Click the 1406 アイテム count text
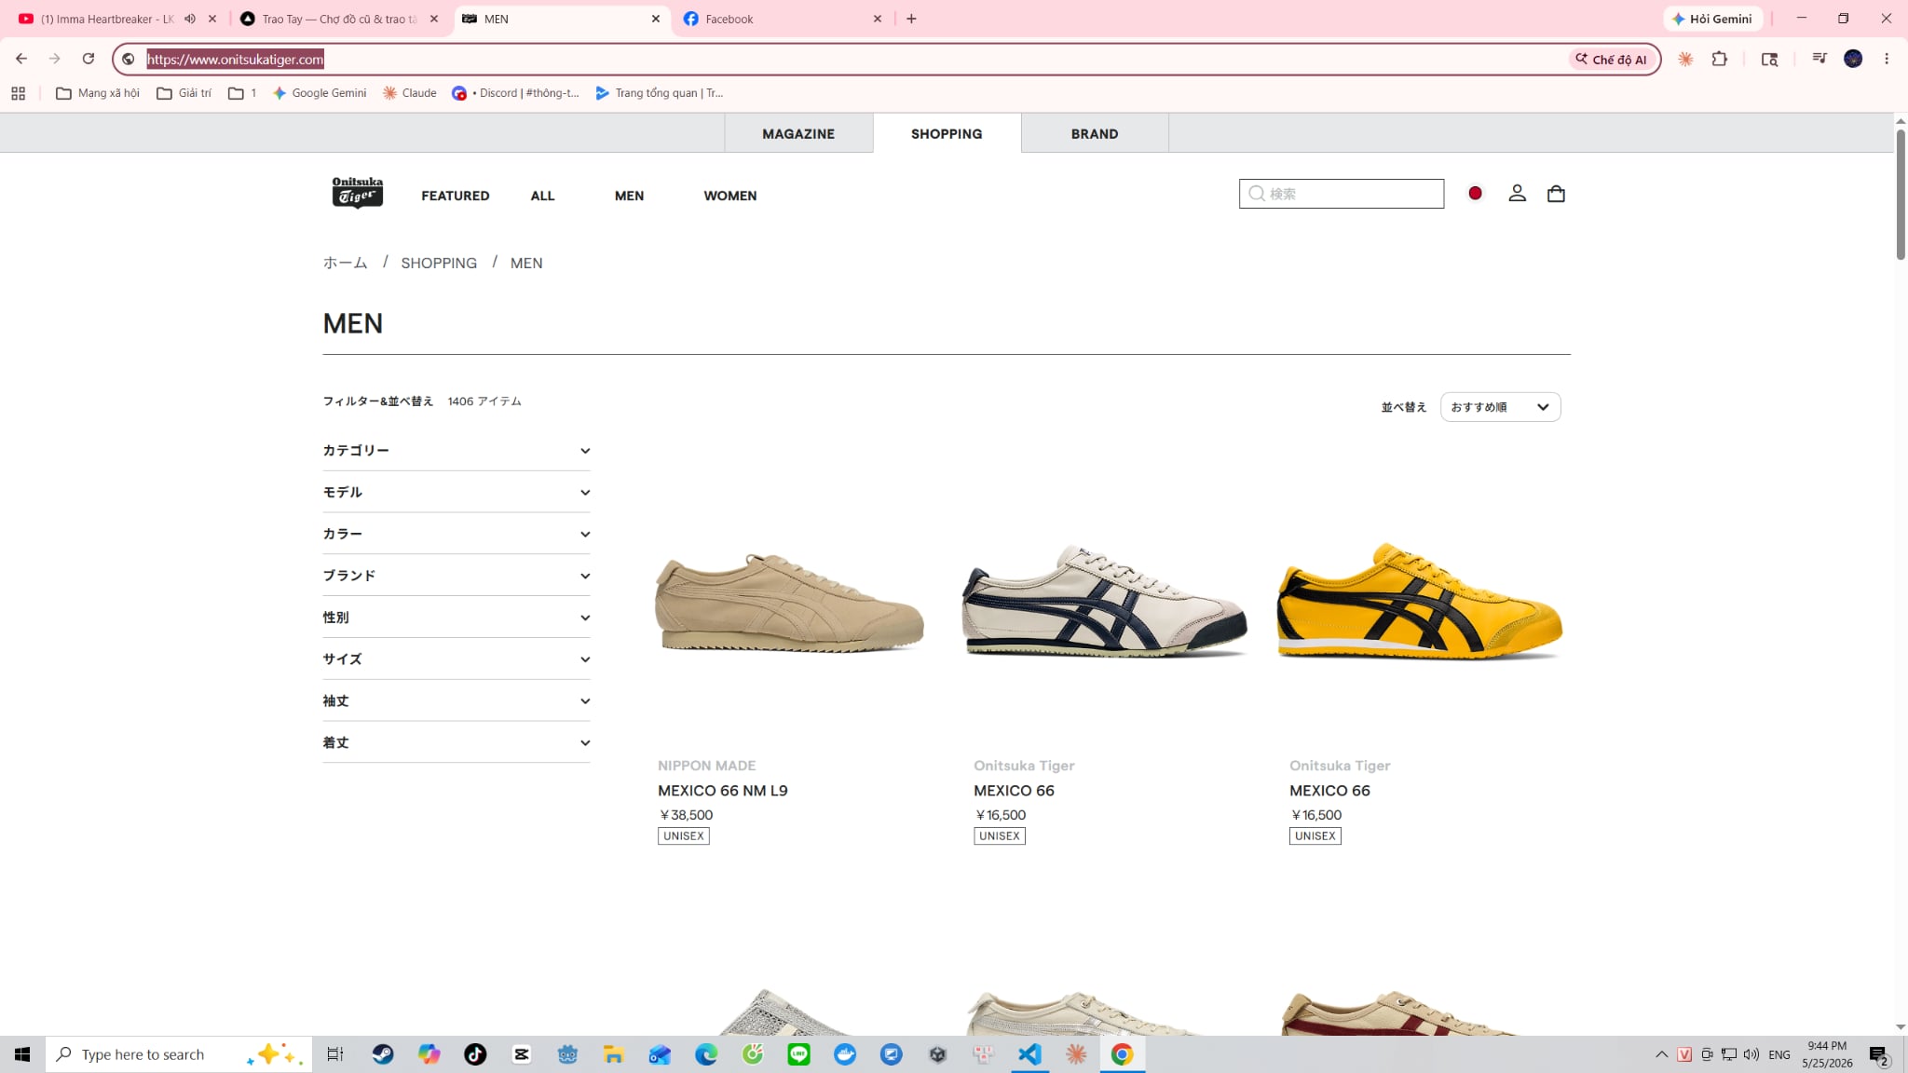 coord(484,401)
